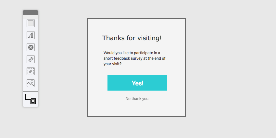Select the Link tool
The image size is (276, 138).
tap(31, 59)
